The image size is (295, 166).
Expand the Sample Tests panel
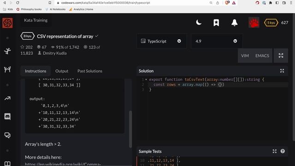[275, 151]
